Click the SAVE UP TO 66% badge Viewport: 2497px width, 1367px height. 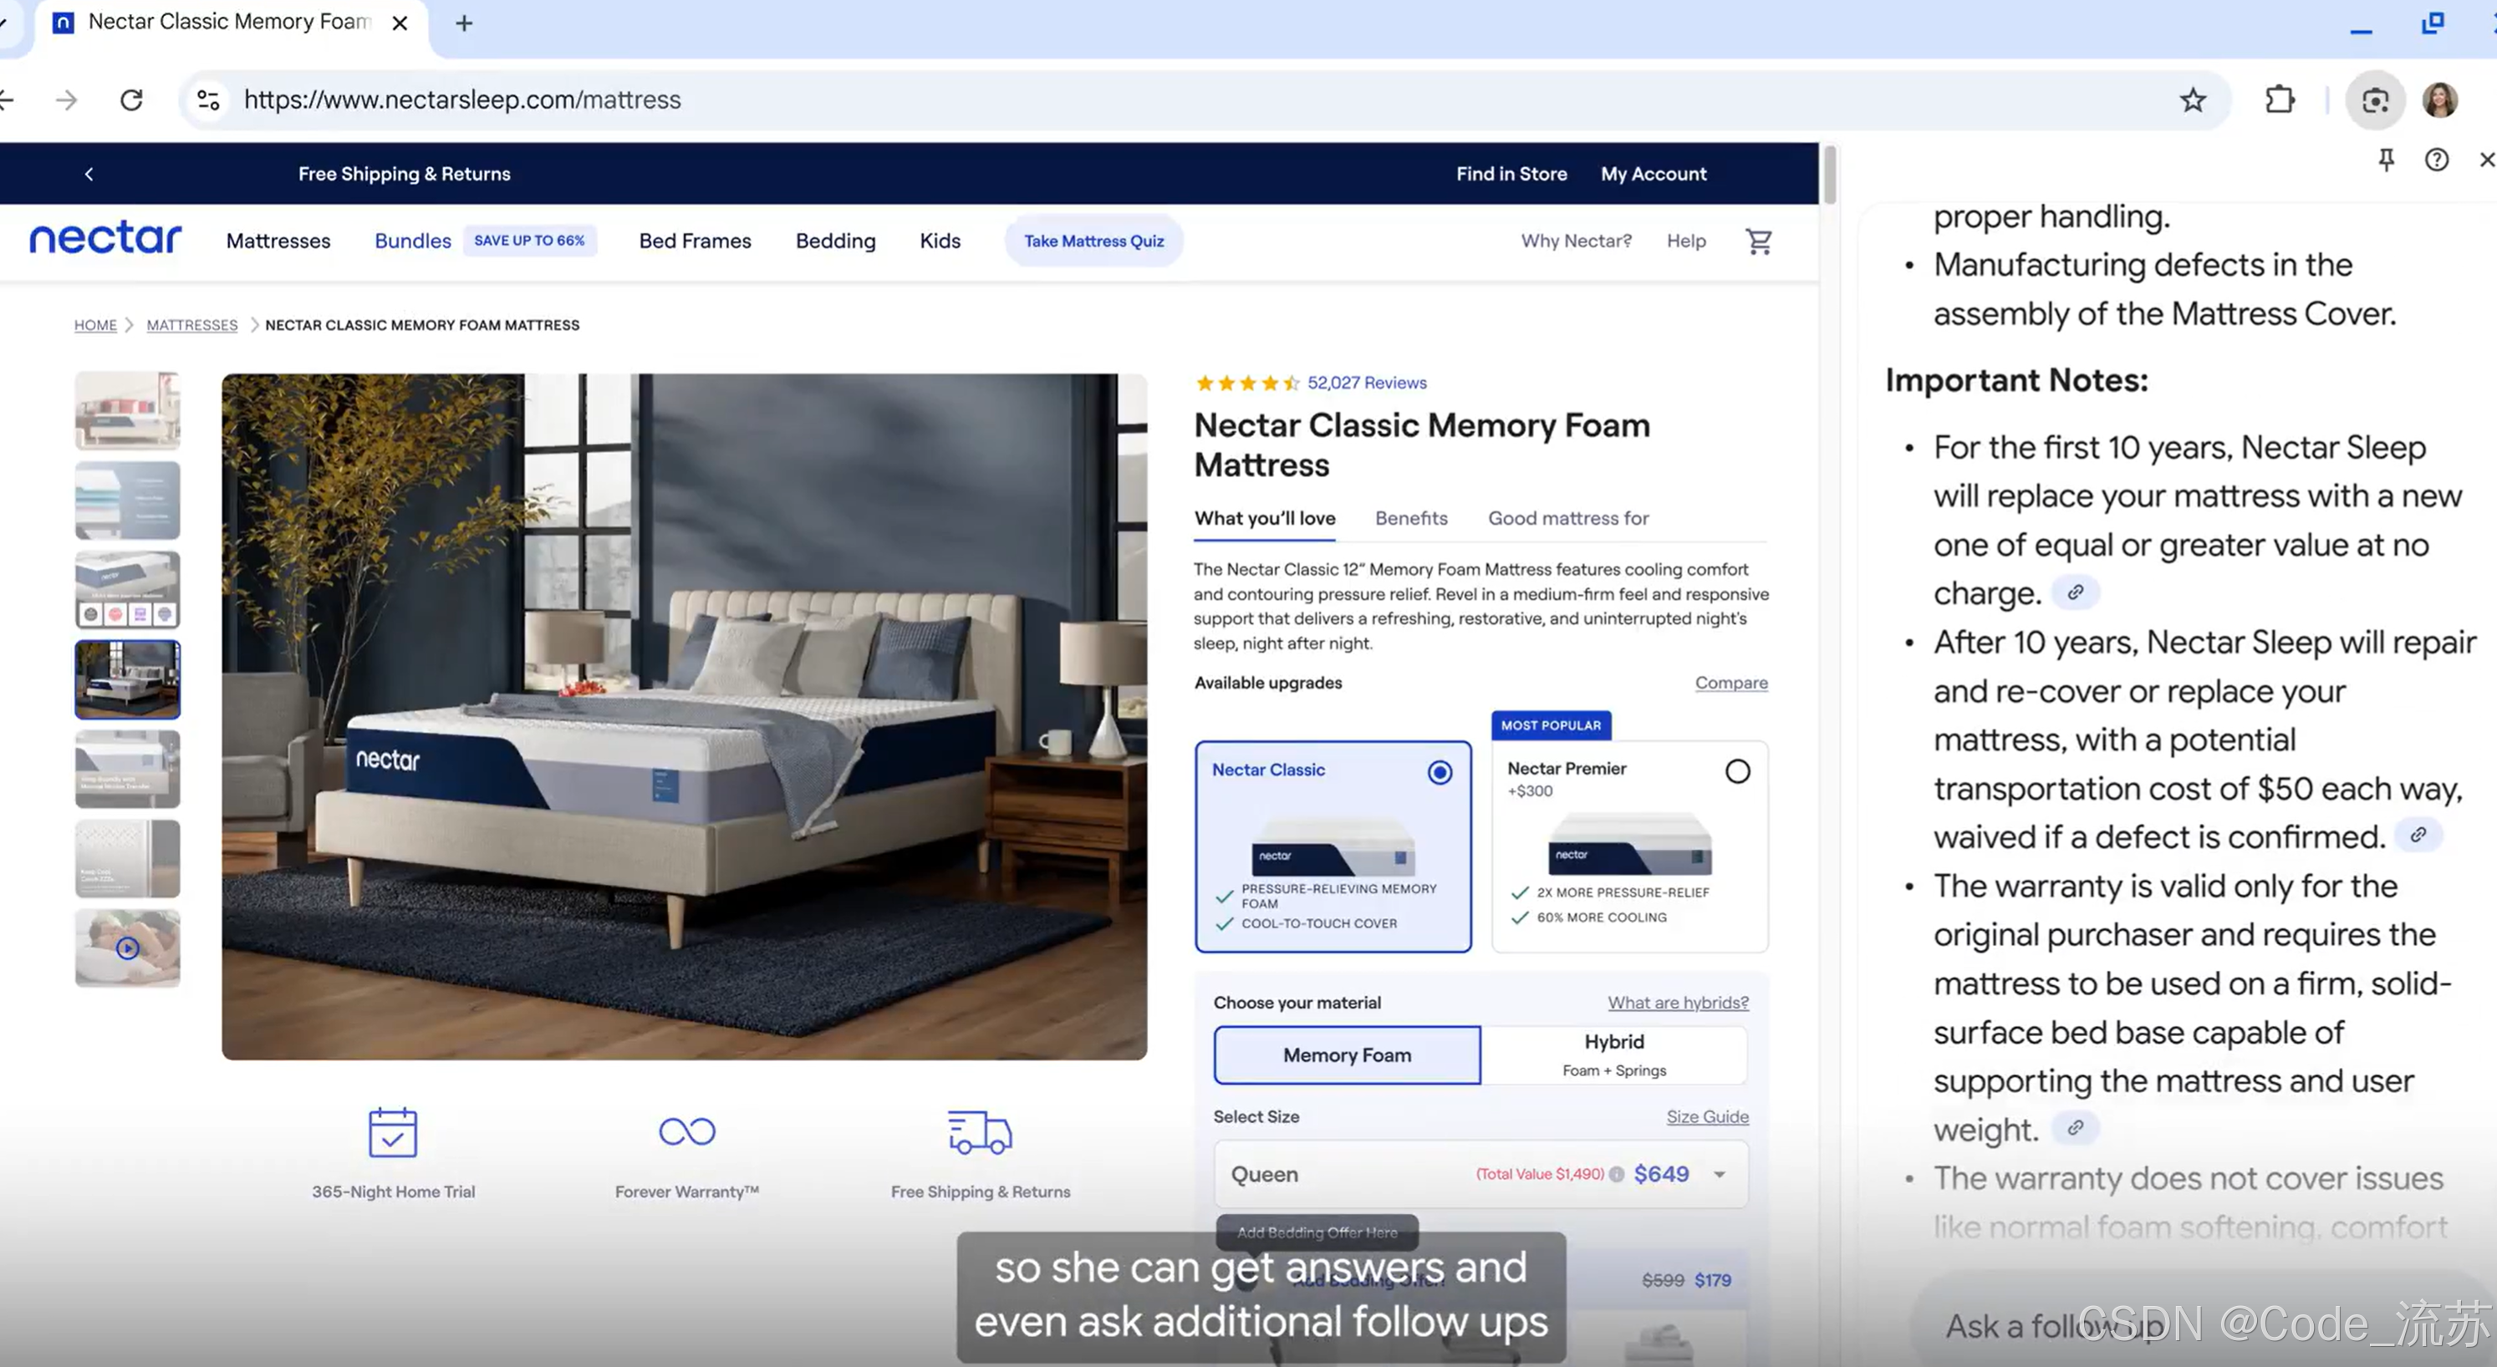click(529, 241)
